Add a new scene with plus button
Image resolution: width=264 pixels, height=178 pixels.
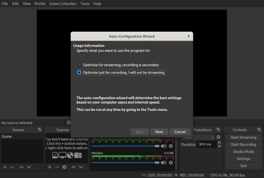(x=5, y=167)
